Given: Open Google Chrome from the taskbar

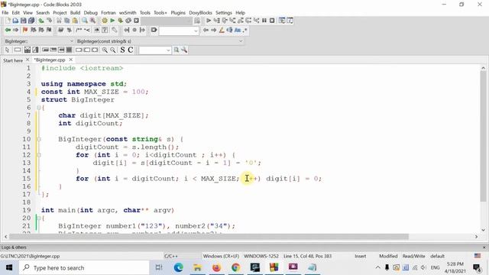Looking at the screenshot, I should tap(236, 267).
